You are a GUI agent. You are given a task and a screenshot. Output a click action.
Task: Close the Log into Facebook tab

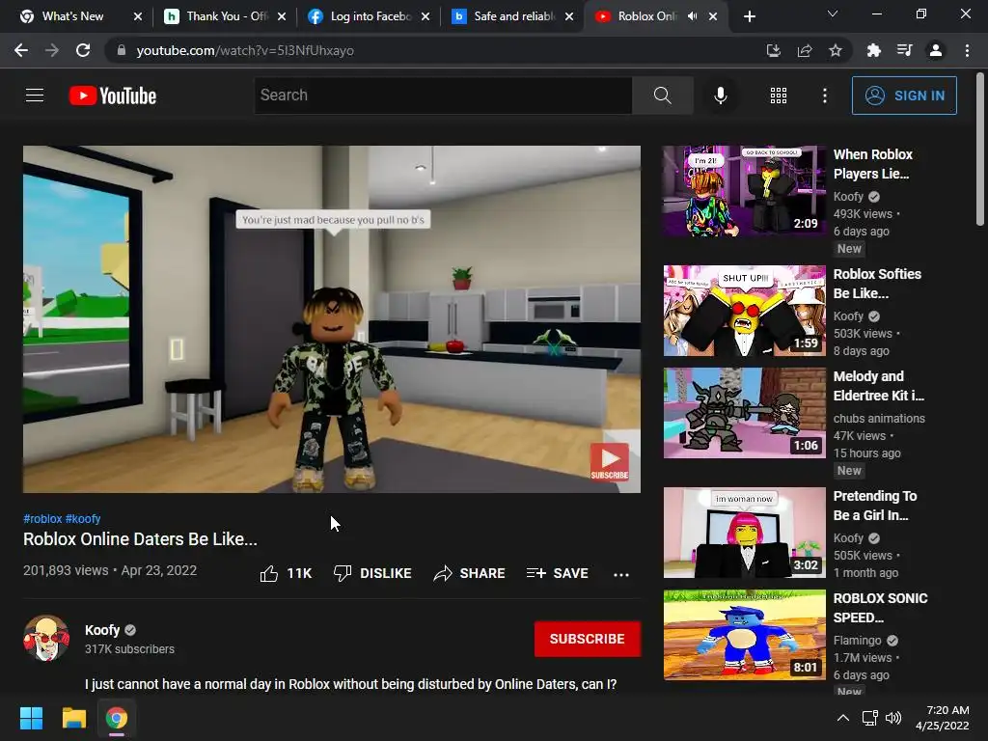pos(425,16)
